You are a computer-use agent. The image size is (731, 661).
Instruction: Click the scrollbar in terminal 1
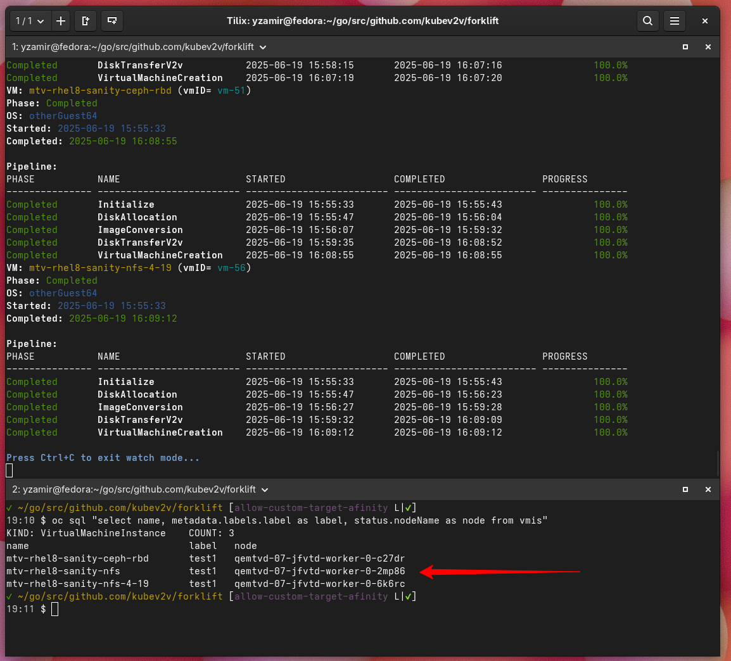[x=717, y=462]
